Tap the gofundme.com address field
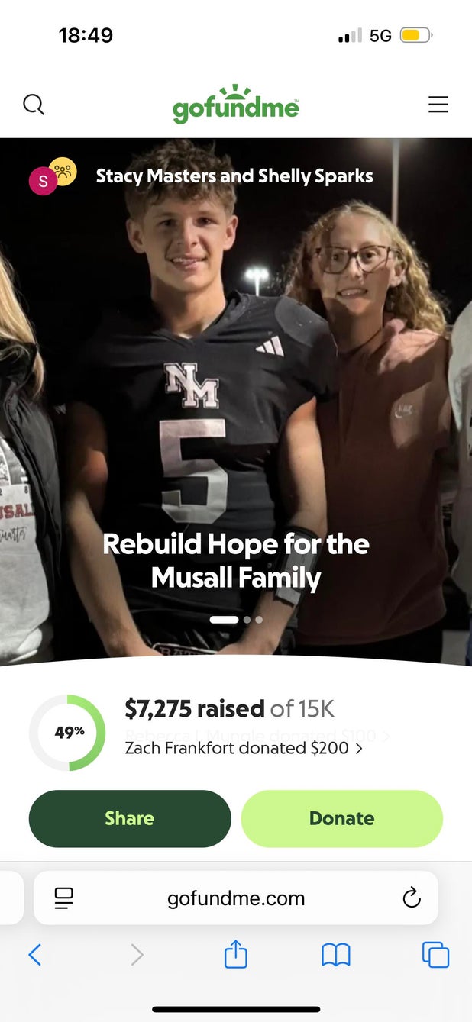Screen dimensions: 472x1022 pos(235,898)
